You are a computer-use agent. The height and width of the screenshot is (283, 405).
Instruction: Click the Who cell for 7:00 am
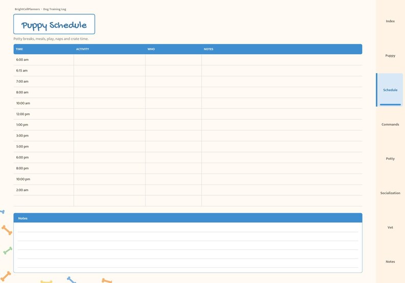pos(173,82)
